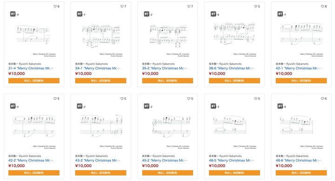
Task: Play audio preview for item 31-4
Action: tap(13, 14)
